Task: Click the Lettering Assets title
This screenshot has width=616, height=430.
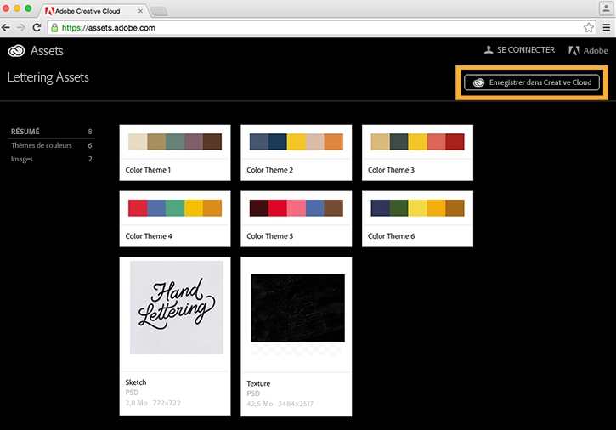Action: [48, 77]
